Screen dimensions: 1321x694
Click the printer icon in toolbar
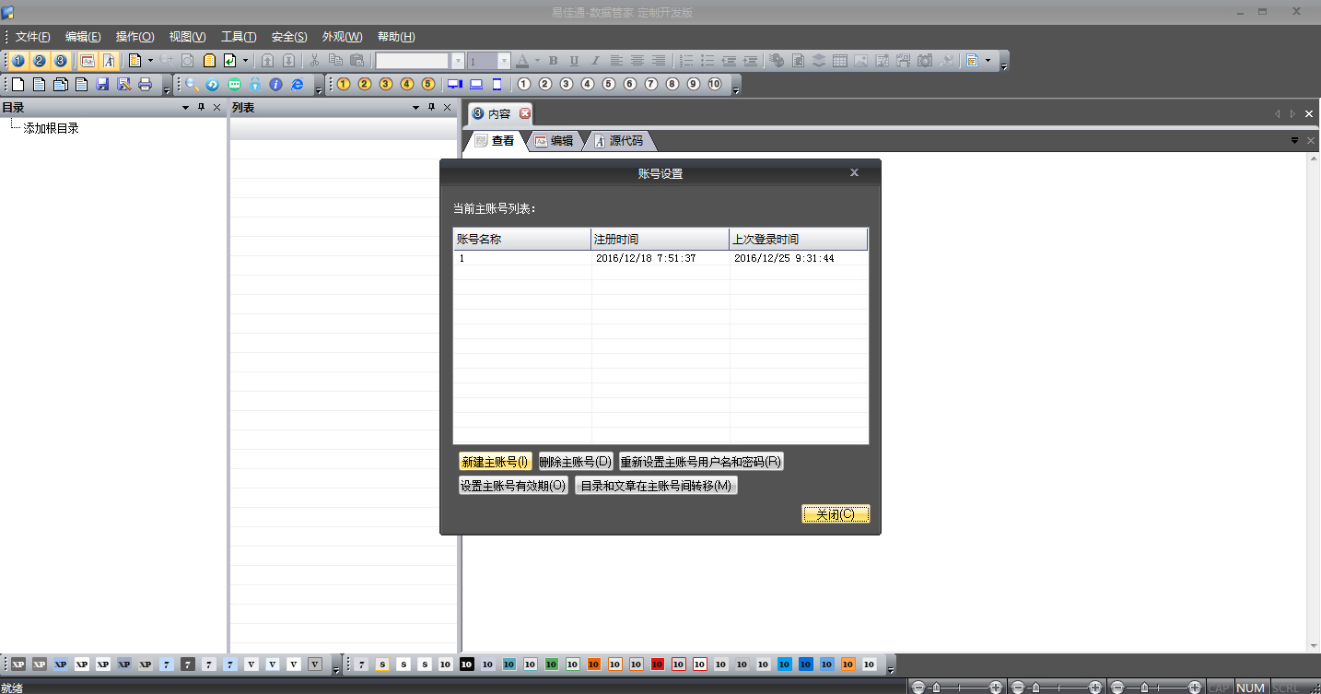tap(145, 85)
